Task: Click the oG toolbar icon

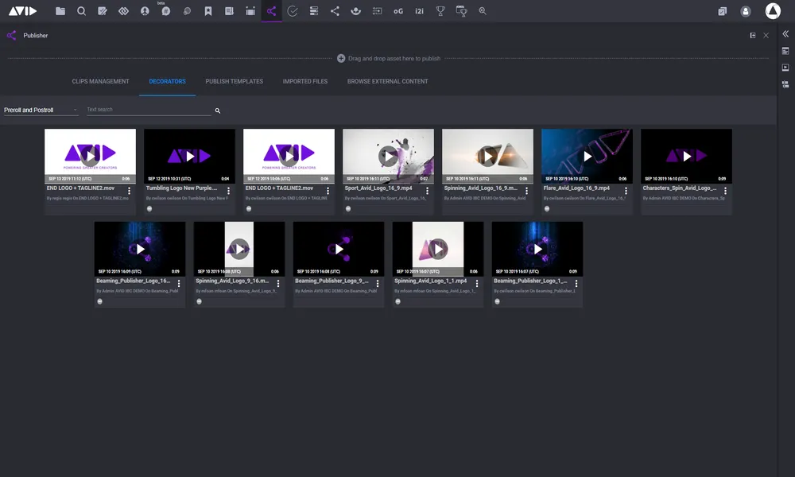Action: (x=398, y=11)
